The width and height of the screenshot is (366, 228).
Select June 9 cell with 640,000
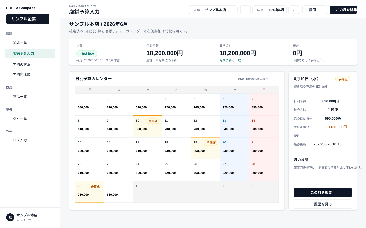(119, 126)
